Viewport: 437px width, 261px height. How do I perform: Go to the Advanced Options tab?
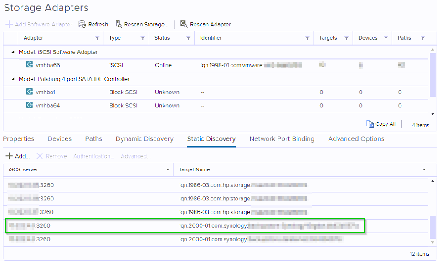point(356,139)
